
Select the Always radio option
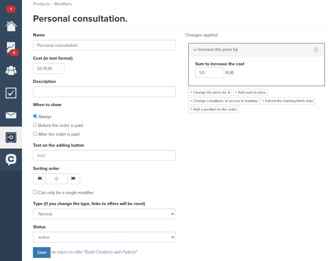coord(35,116)
